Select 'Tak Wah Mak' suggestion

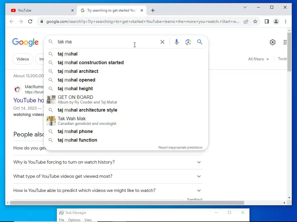(x=126, y=121)
